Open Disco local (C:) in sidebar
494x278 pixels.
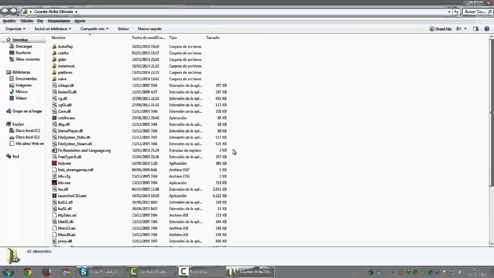point(25,131)
